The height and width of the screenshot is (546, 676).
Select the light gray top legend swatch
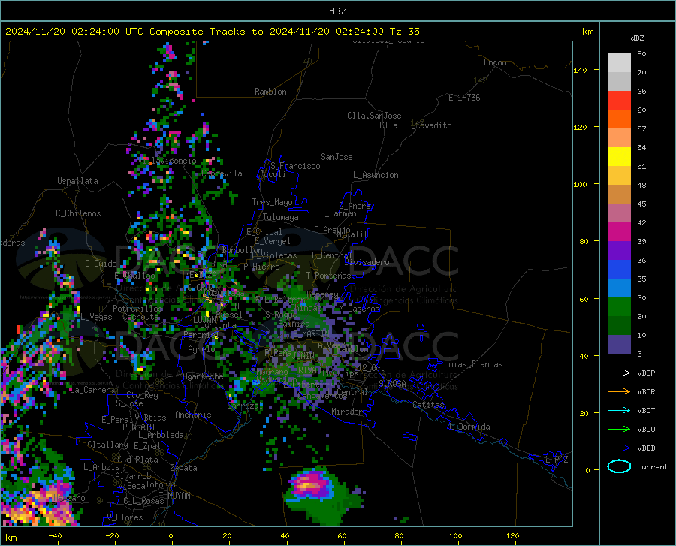tap(619, 63)
